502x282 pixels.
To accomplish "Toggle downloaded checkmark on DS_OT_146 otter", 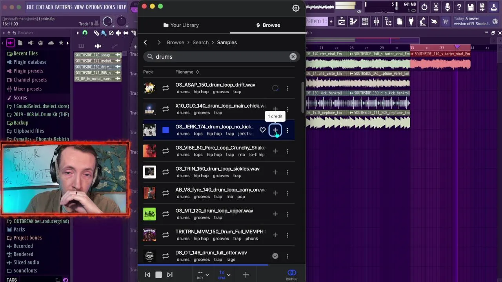I will (275, 256).
